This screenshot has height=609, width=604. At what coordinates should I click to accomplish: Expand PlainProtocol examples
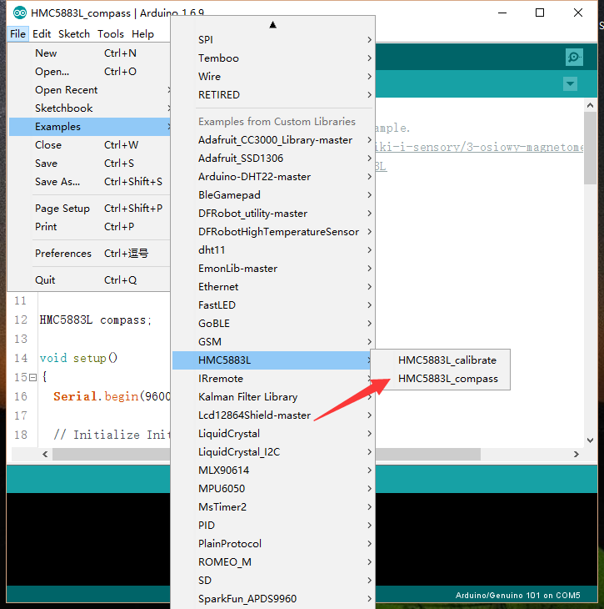(273, 543)
